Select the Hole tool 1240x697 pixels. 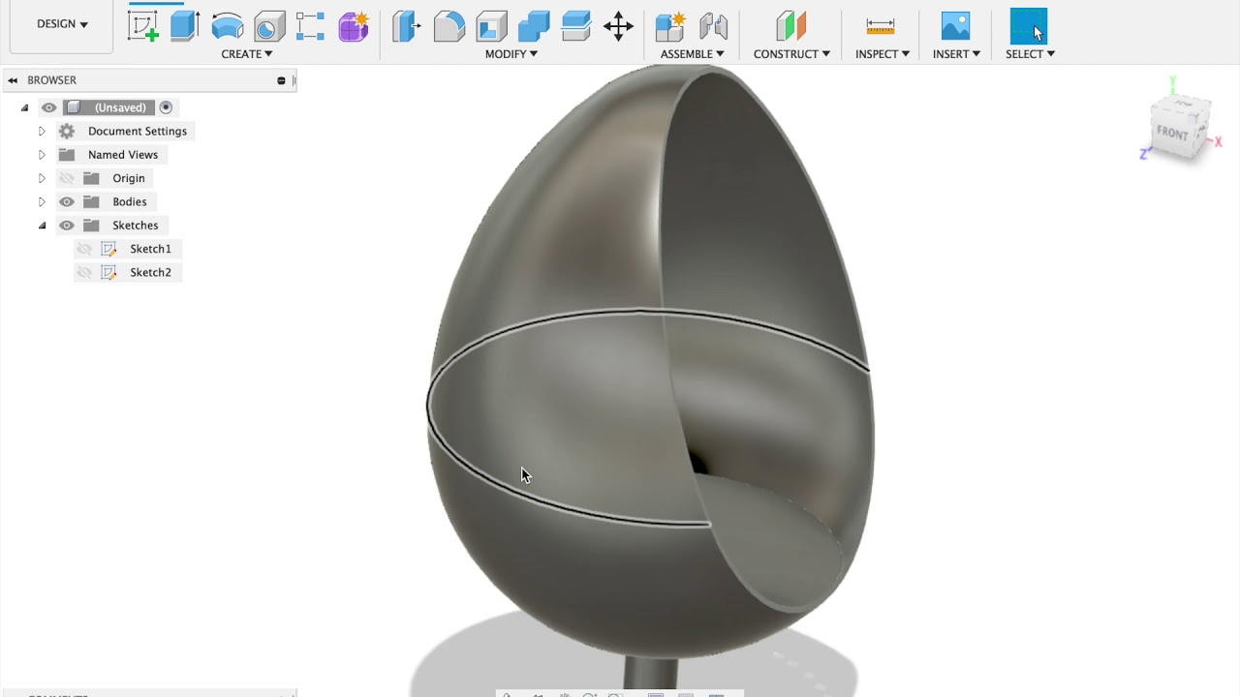pos(269,26)
